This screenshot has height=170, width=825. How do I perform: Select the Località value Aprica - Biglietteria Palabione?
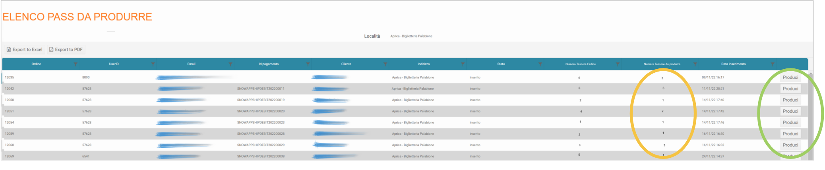(411, 36)
